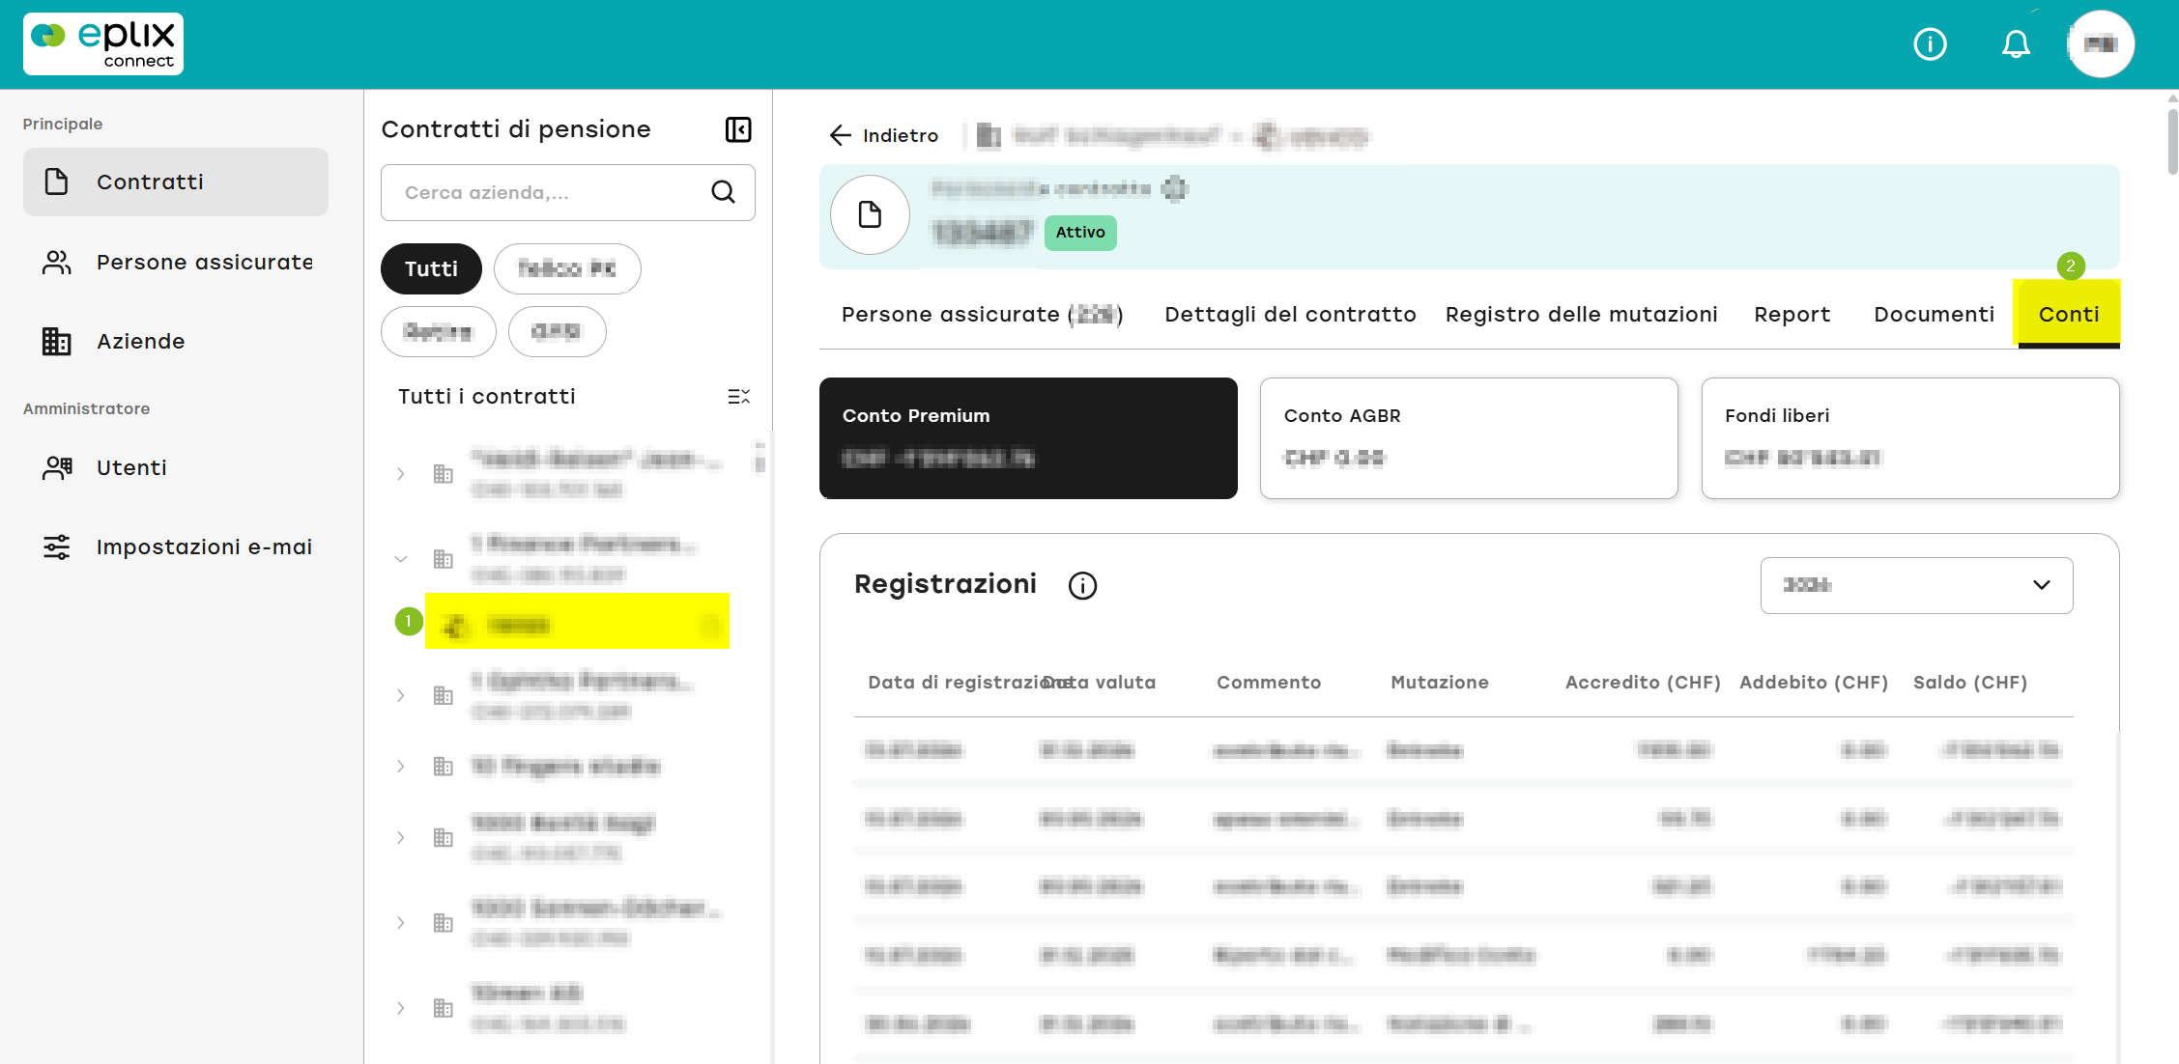Open Utenti admin section
The image size is (2179, 1064).
coord(176,467)
